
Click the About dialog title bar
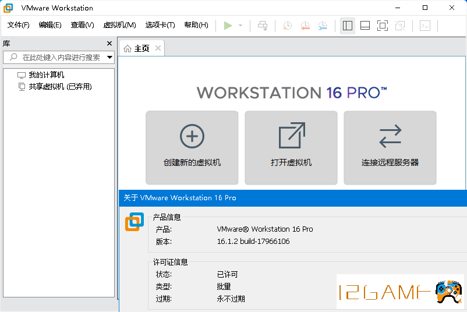pos(293,198)
